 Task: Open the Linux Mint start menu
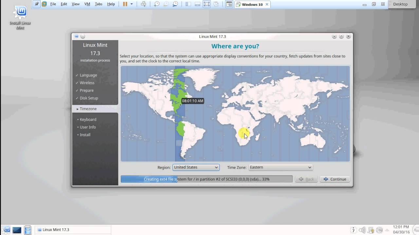click(7, 229)
